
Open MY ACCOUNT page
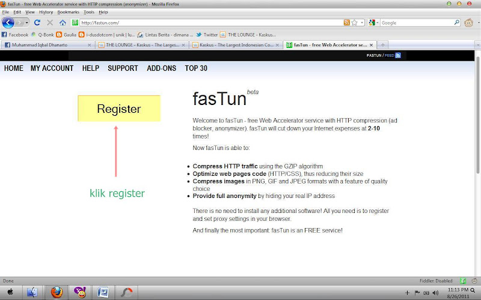coord(52,68)
